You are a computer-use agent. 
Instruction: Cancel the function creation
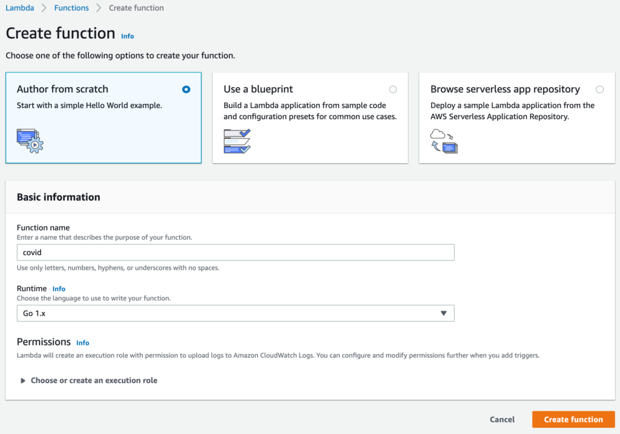(x=502, y=419)
